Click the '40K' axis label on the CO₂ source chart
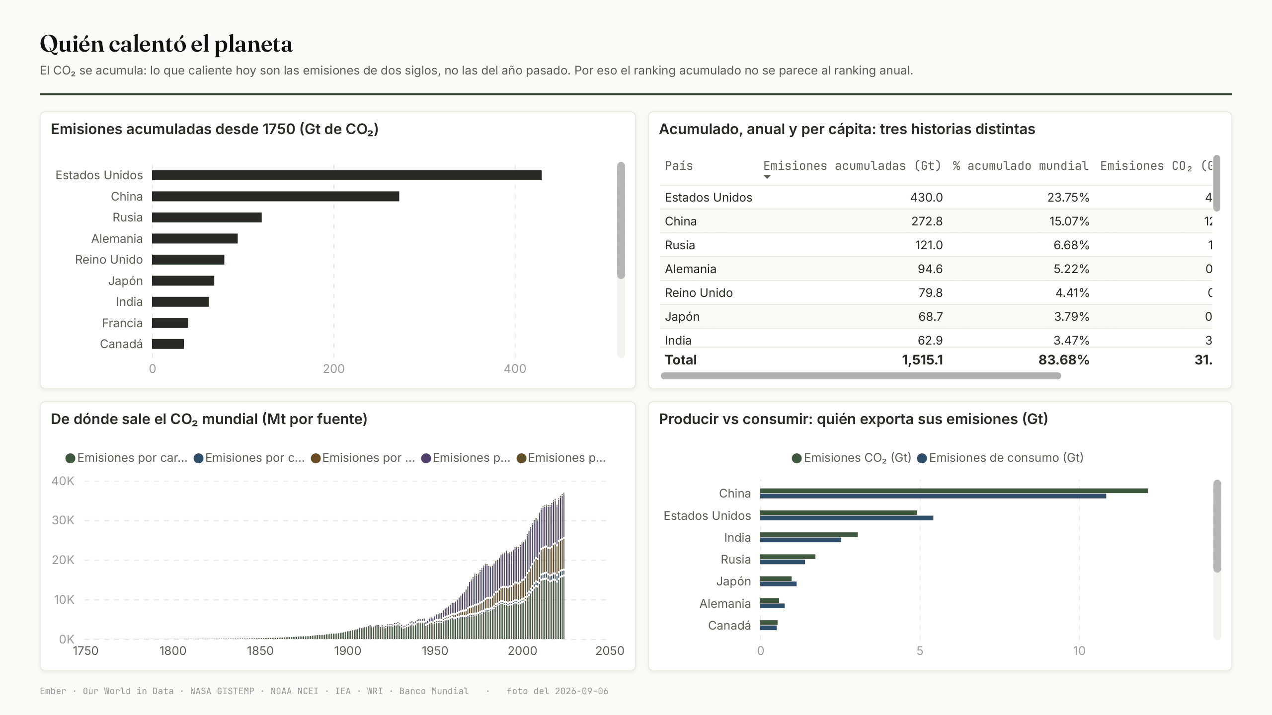Screen dimensions: 1272x715 tap(63, 481)
